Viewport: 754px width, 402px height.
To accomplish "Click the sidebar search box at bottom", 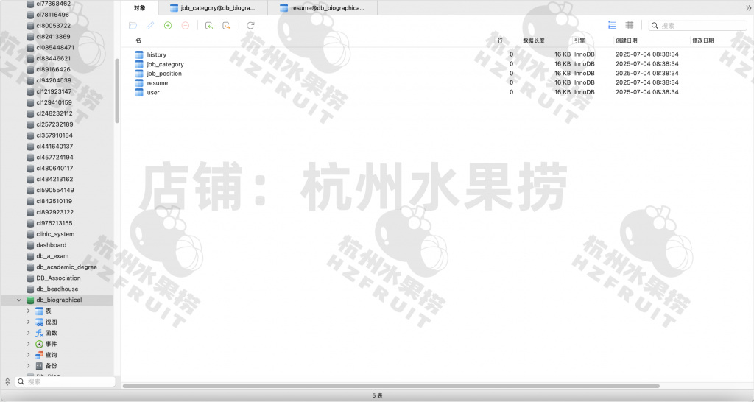I will pos(66,381).
